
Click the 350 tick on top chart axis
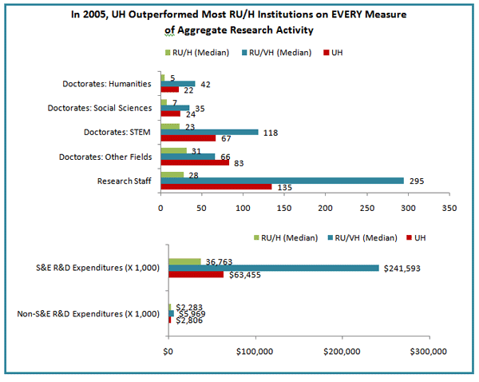click(449, 208)
